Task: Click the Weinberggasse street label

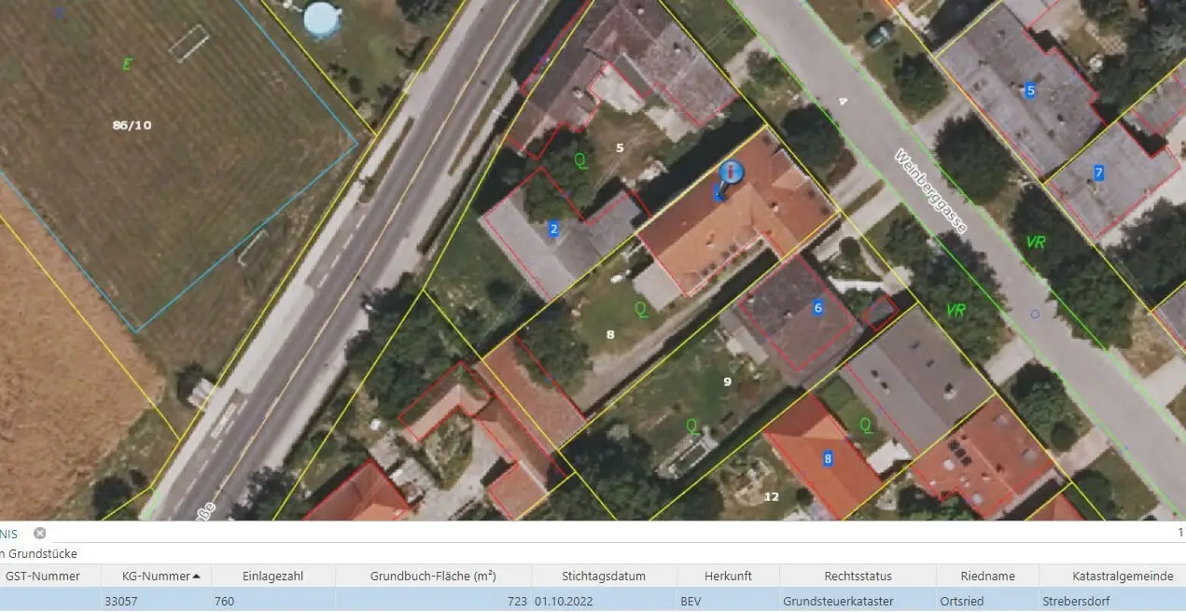Action: coord(930,191)
